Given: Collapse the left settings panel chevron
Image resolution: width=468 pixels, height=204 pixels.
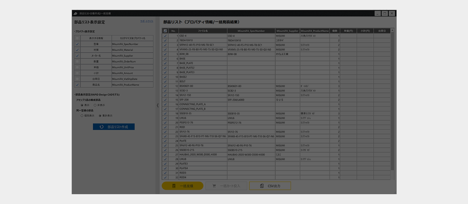Looking at the screenshot, I should [158, 105].
